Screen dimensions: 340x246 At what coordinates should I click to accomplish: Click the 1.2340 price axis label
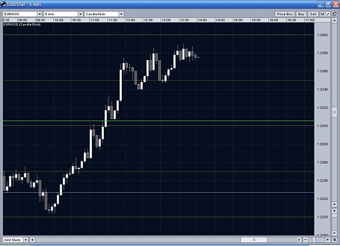pos(323,90)
